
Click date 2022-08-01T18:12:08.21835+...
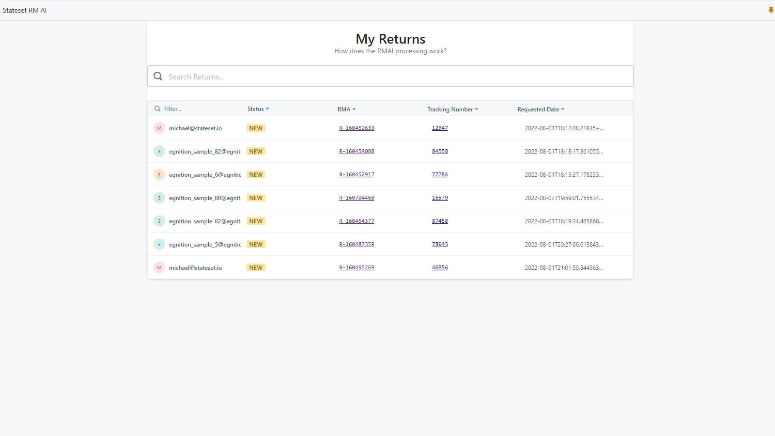(564, 128)
